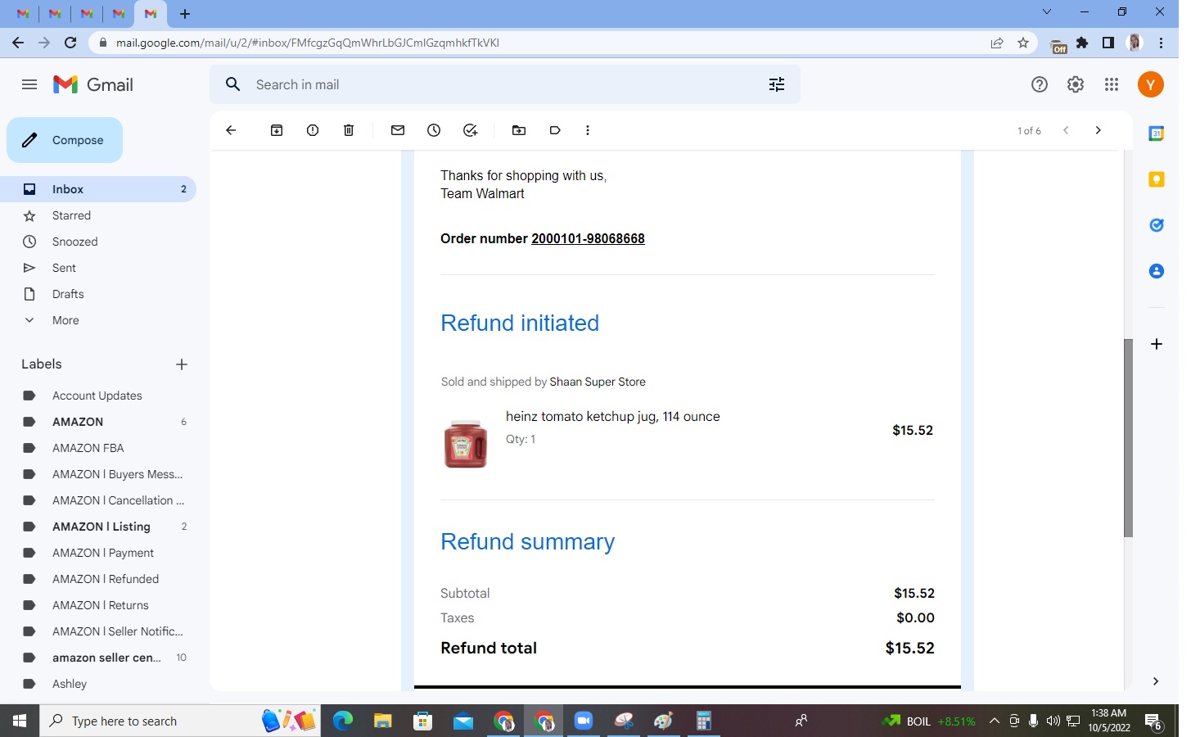Screen dimensions: 1200x737
Task: Go back to the inbox list
Action: [x=231, y=130]
